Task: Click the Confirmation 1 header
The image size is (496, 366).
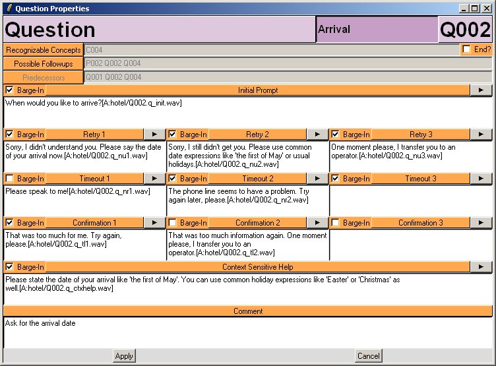Action: 94,223
